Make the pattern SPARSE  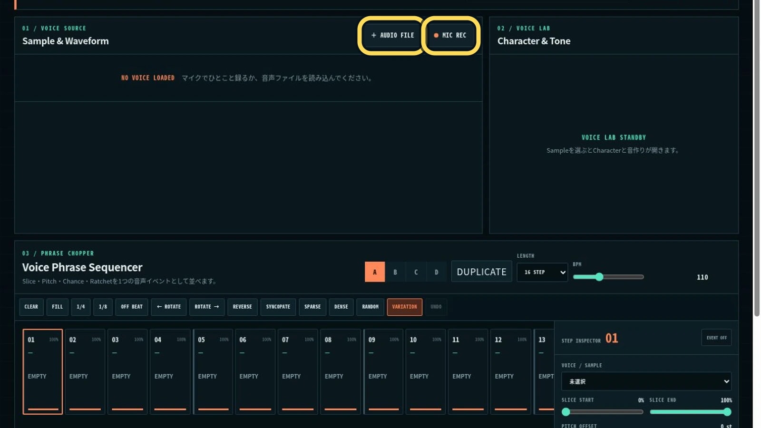[312, 307]
